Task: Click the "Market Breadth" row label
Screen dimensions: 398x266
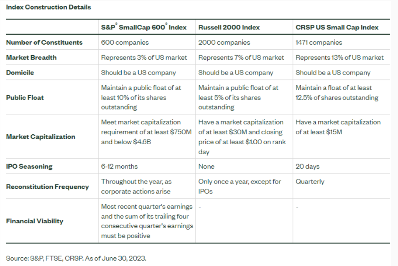Action: [31, 58]
